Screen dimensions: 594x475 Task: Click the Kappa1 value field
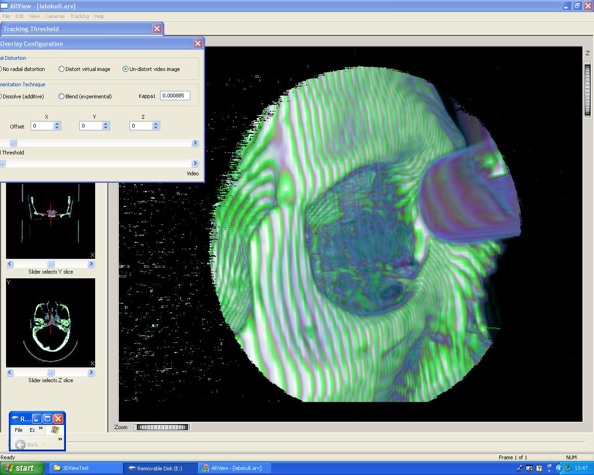tap(175, 96)
